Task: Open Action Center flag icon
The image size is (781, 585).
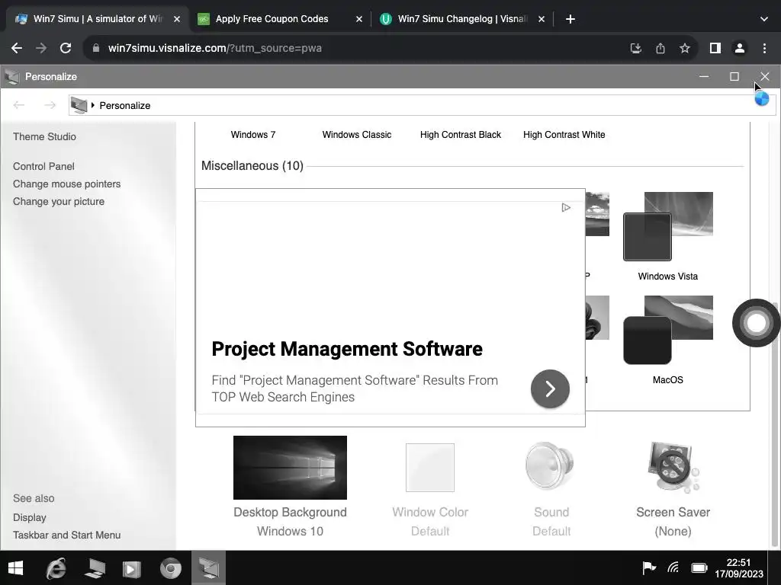Action: click(649, 567)
